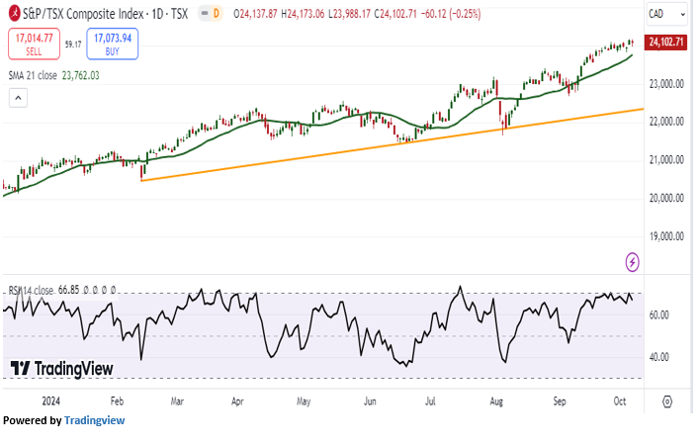Click the Oct label on time axis
Image resolution: width=699 pixels, height=446 pixels.
pyautogui.click(x=620, y=402)
